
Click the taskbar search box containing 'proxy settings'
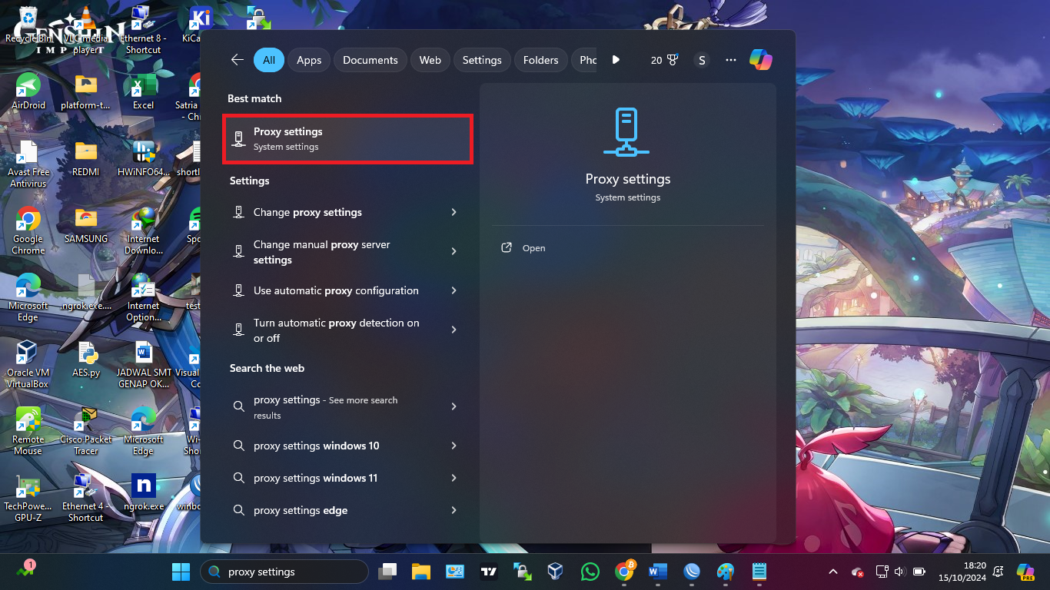pos(284,572)
